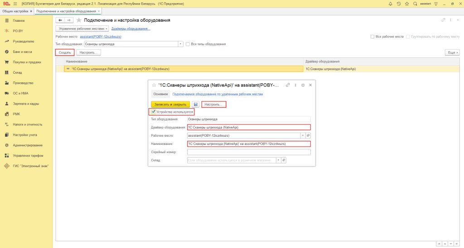This screenshot has width=464, height=248.
Task: Click the Серийный номер input field
Action: tap(248, 152)
